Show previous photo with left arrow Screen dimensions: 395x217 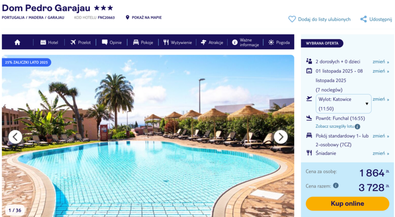click(x=15, y=137)
